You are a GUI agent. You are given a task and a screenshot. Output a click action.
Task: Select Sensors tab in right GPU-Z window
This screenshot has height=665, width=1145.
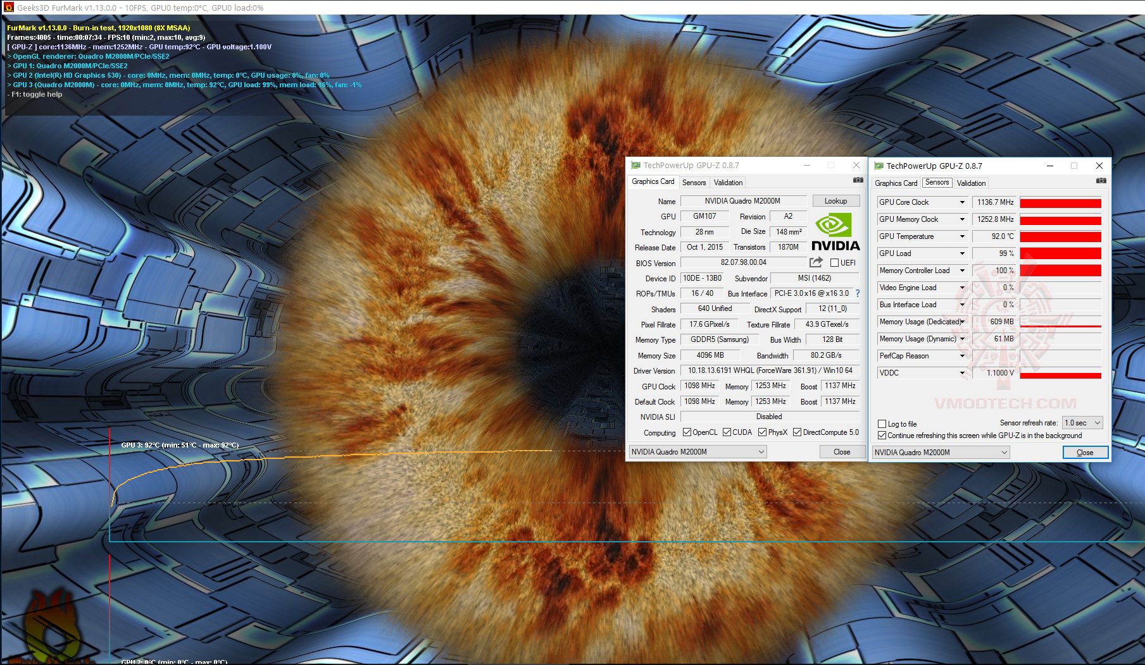937,182
